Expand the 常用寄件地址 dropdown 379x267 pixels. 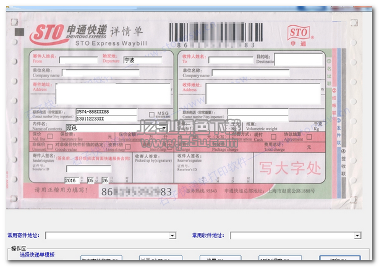point(172,235)
